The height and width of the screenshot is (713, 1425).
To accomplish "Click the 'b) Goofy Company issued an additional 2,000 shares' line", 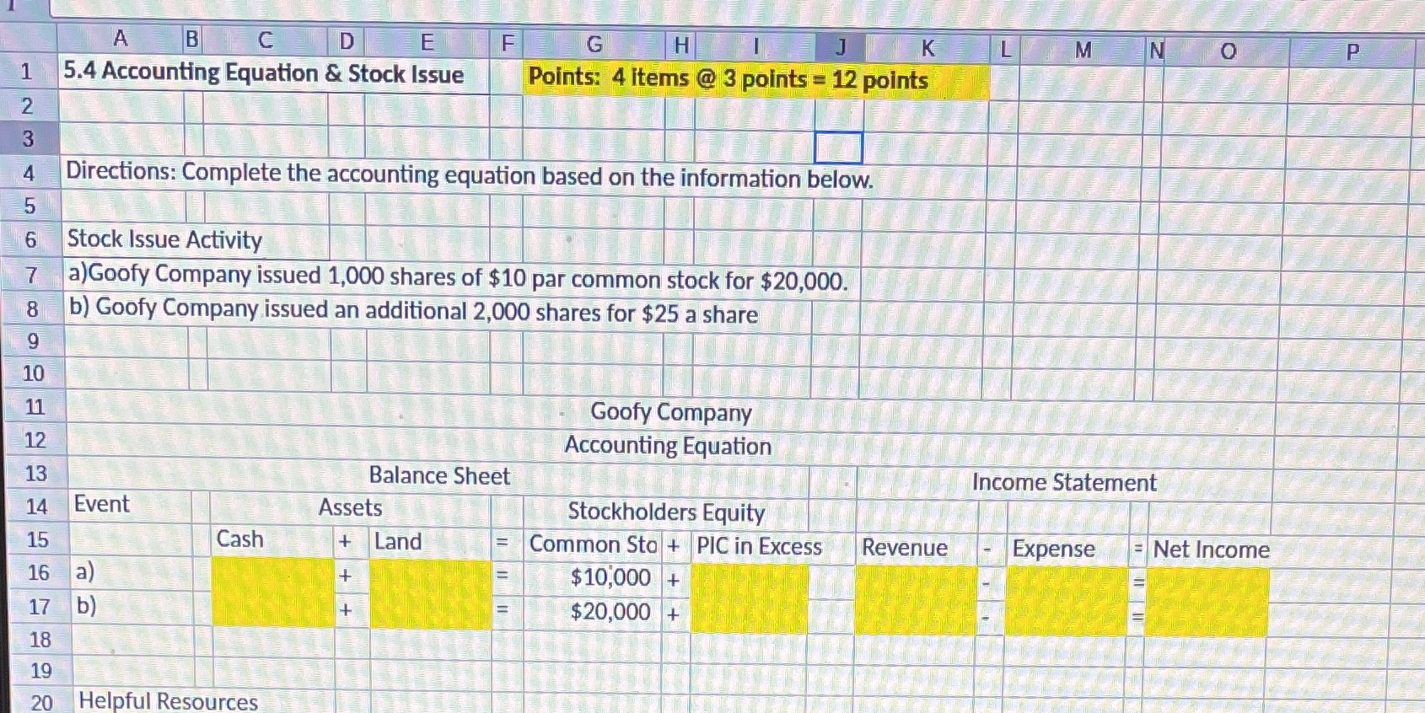I will click(413, 311).
